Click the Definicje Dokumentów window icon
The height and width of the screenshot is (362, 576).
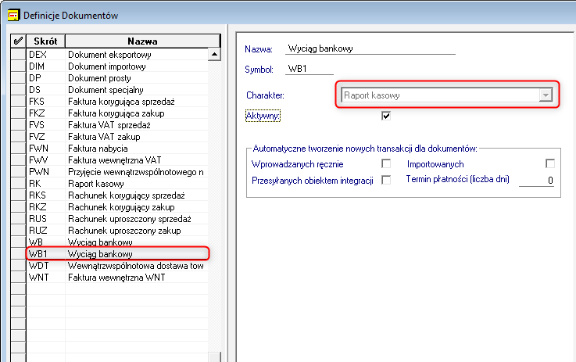click(x=13, y=16)
